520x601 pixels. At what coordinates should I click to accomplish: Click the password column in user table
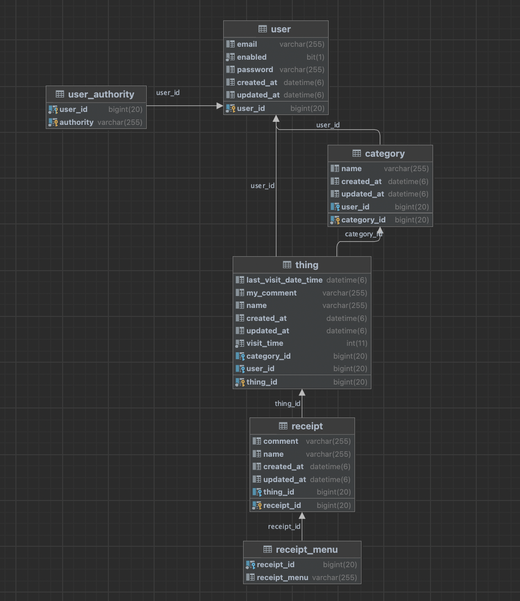click(x=276, y=70)
